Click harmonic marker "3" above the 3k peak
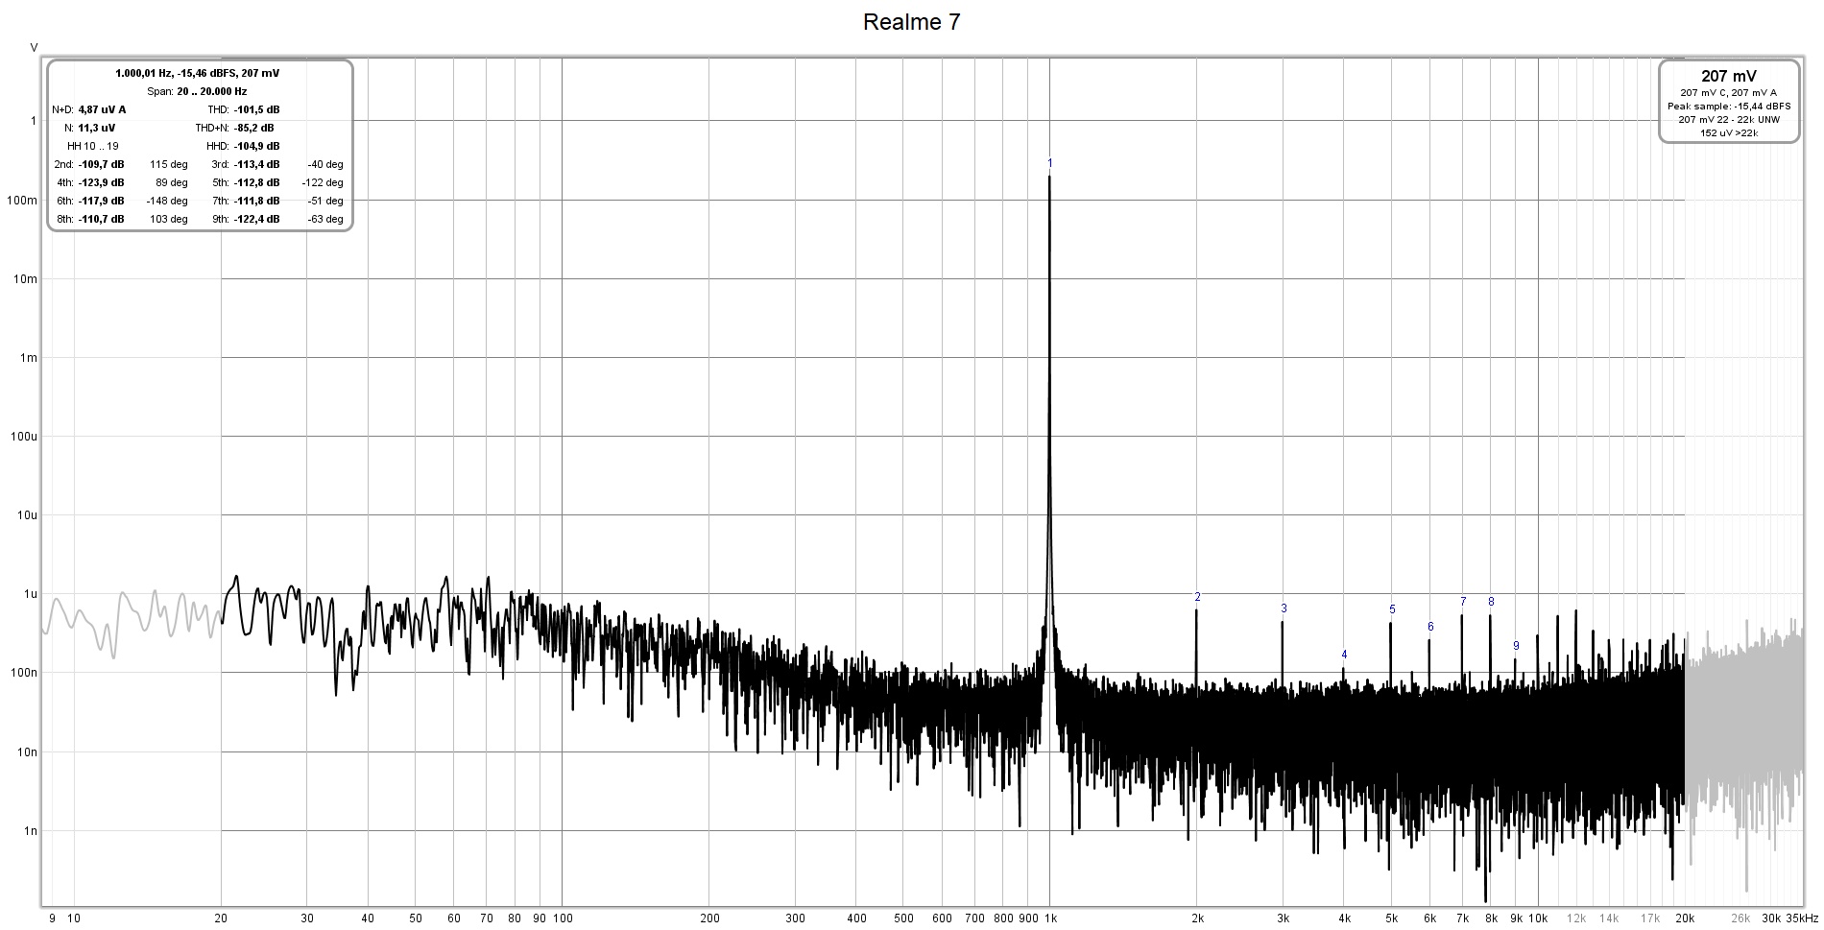 click(x=1284, y=608)
